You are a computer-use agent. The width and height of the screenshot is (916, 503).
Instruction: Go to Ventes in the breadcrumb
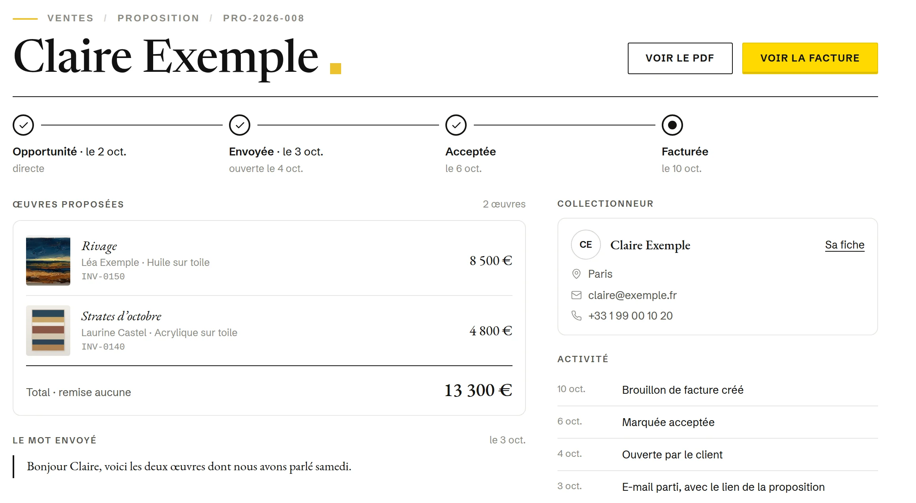70,18
